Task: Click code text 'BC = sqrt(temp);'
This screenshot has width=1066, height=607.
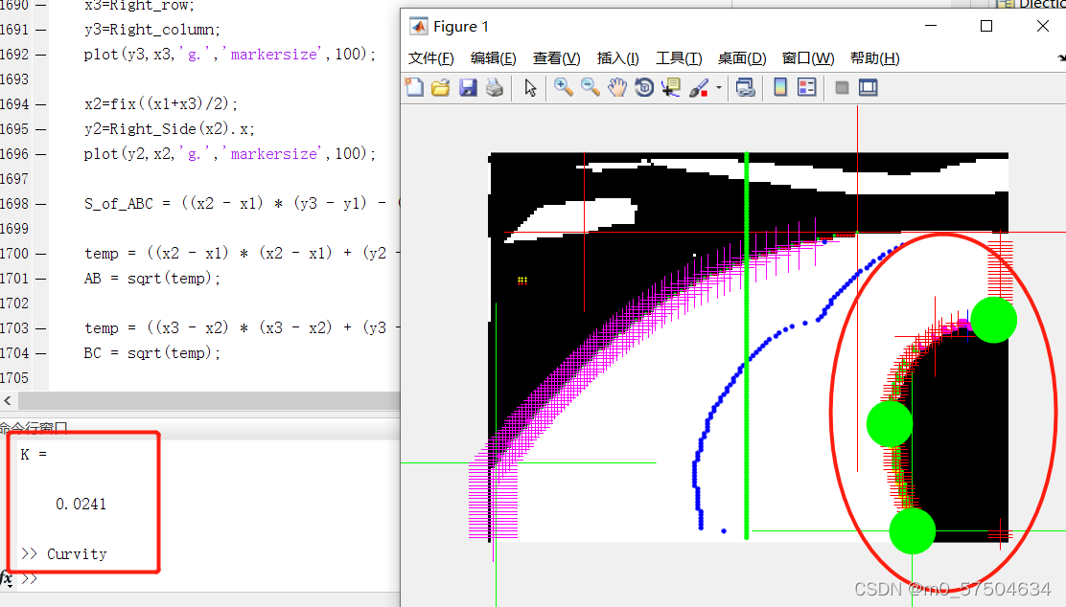Action: (152, 353)
